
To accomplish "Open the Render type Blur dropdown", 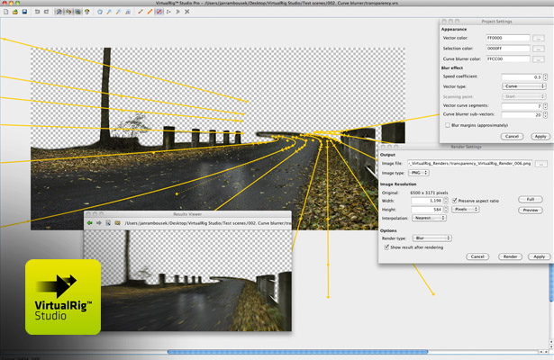I will (x=432, y=238).
